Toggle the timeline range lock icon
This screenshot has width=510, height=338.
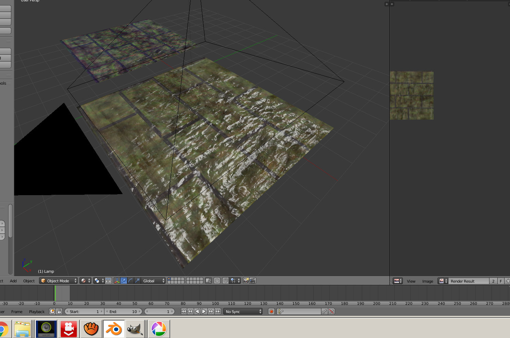click(59, 311)
